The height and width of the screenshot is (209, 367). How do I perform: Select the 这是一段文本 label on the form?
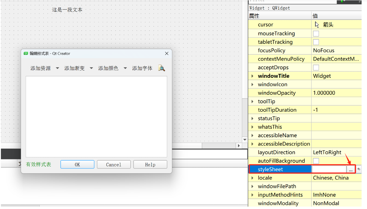(x=67, y=10)
